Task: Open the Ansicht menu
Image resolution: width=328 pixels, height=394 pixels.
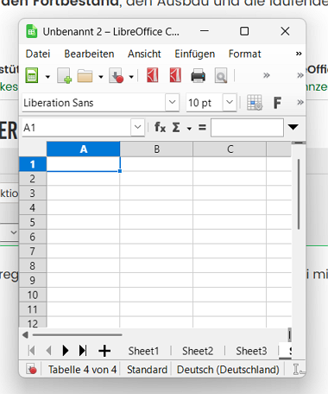Action: (144, 54)
